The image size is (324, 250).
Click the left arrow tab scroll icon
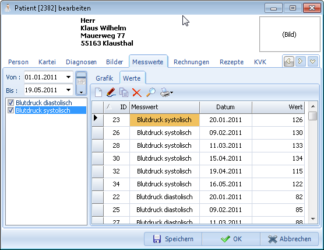coord(289,61)
